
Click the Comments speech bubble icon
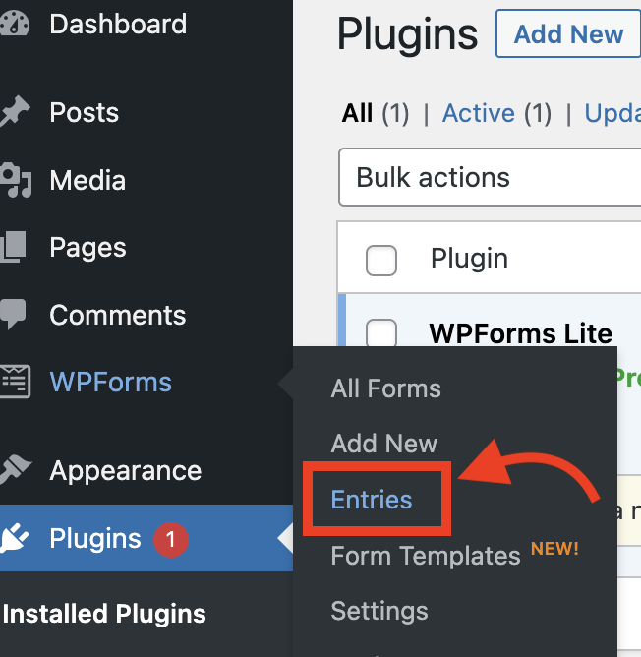coord(13,315)
